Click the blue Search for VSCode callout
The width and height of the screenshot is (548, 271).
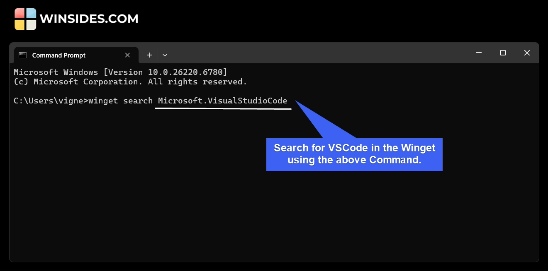354,154
